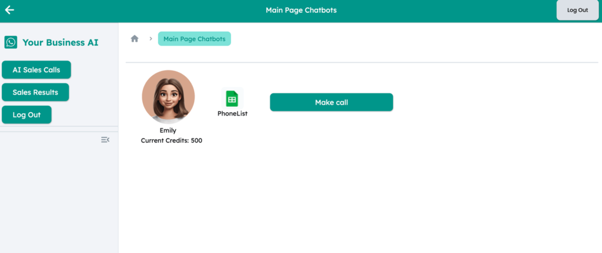602x253 pixels.
Task: Collapse the sidebar menu
Action: point(105,140)
